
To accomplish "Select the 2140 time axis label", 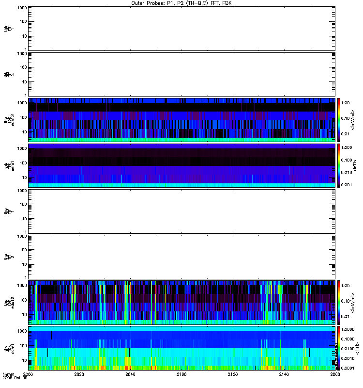I will (x=284, y=374).
